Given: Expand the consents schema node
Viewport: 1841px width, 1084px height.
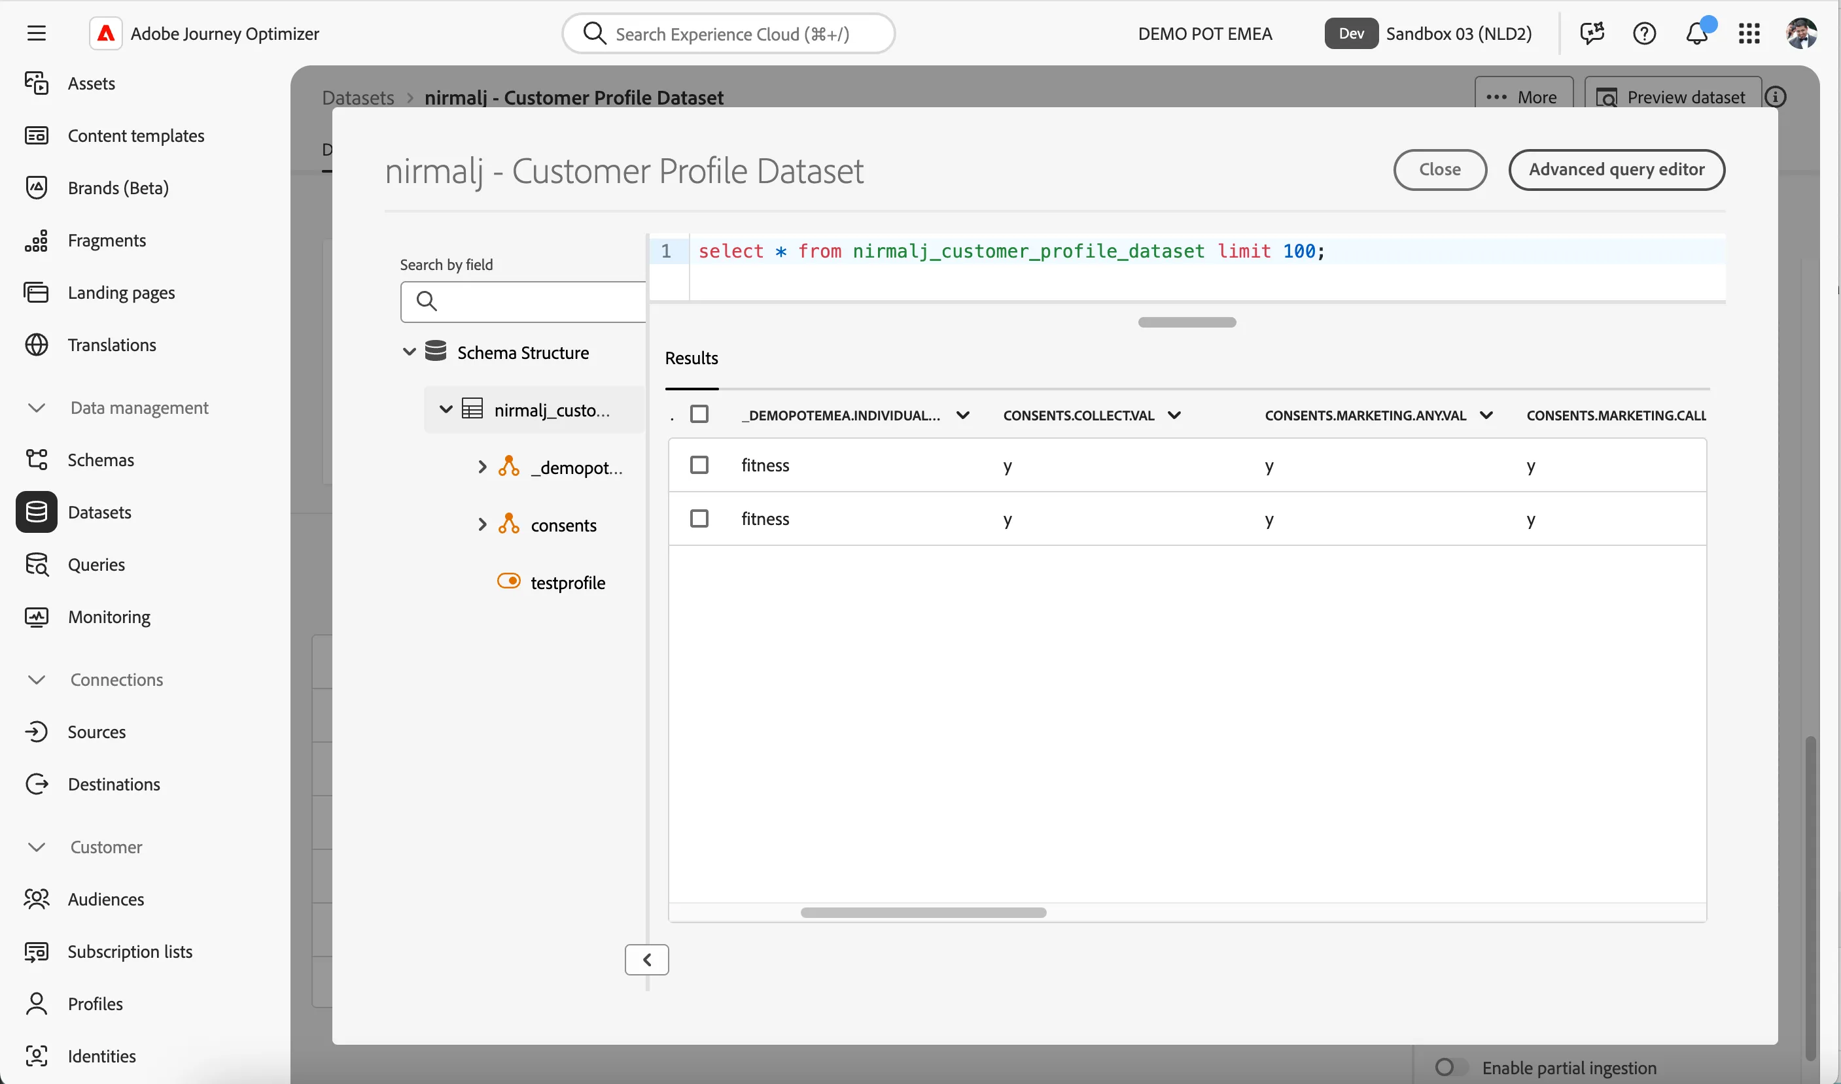Looking at the screenshot, I should 482,524.
